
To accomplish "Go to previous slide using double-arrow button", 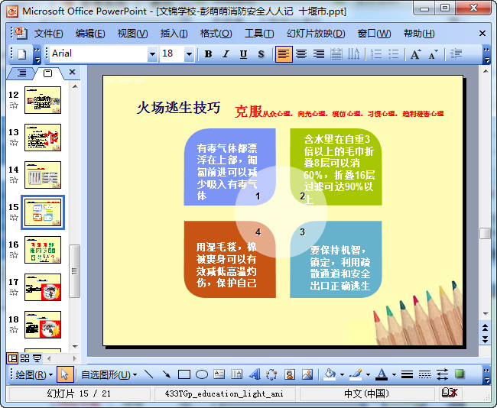I will 486,328.
